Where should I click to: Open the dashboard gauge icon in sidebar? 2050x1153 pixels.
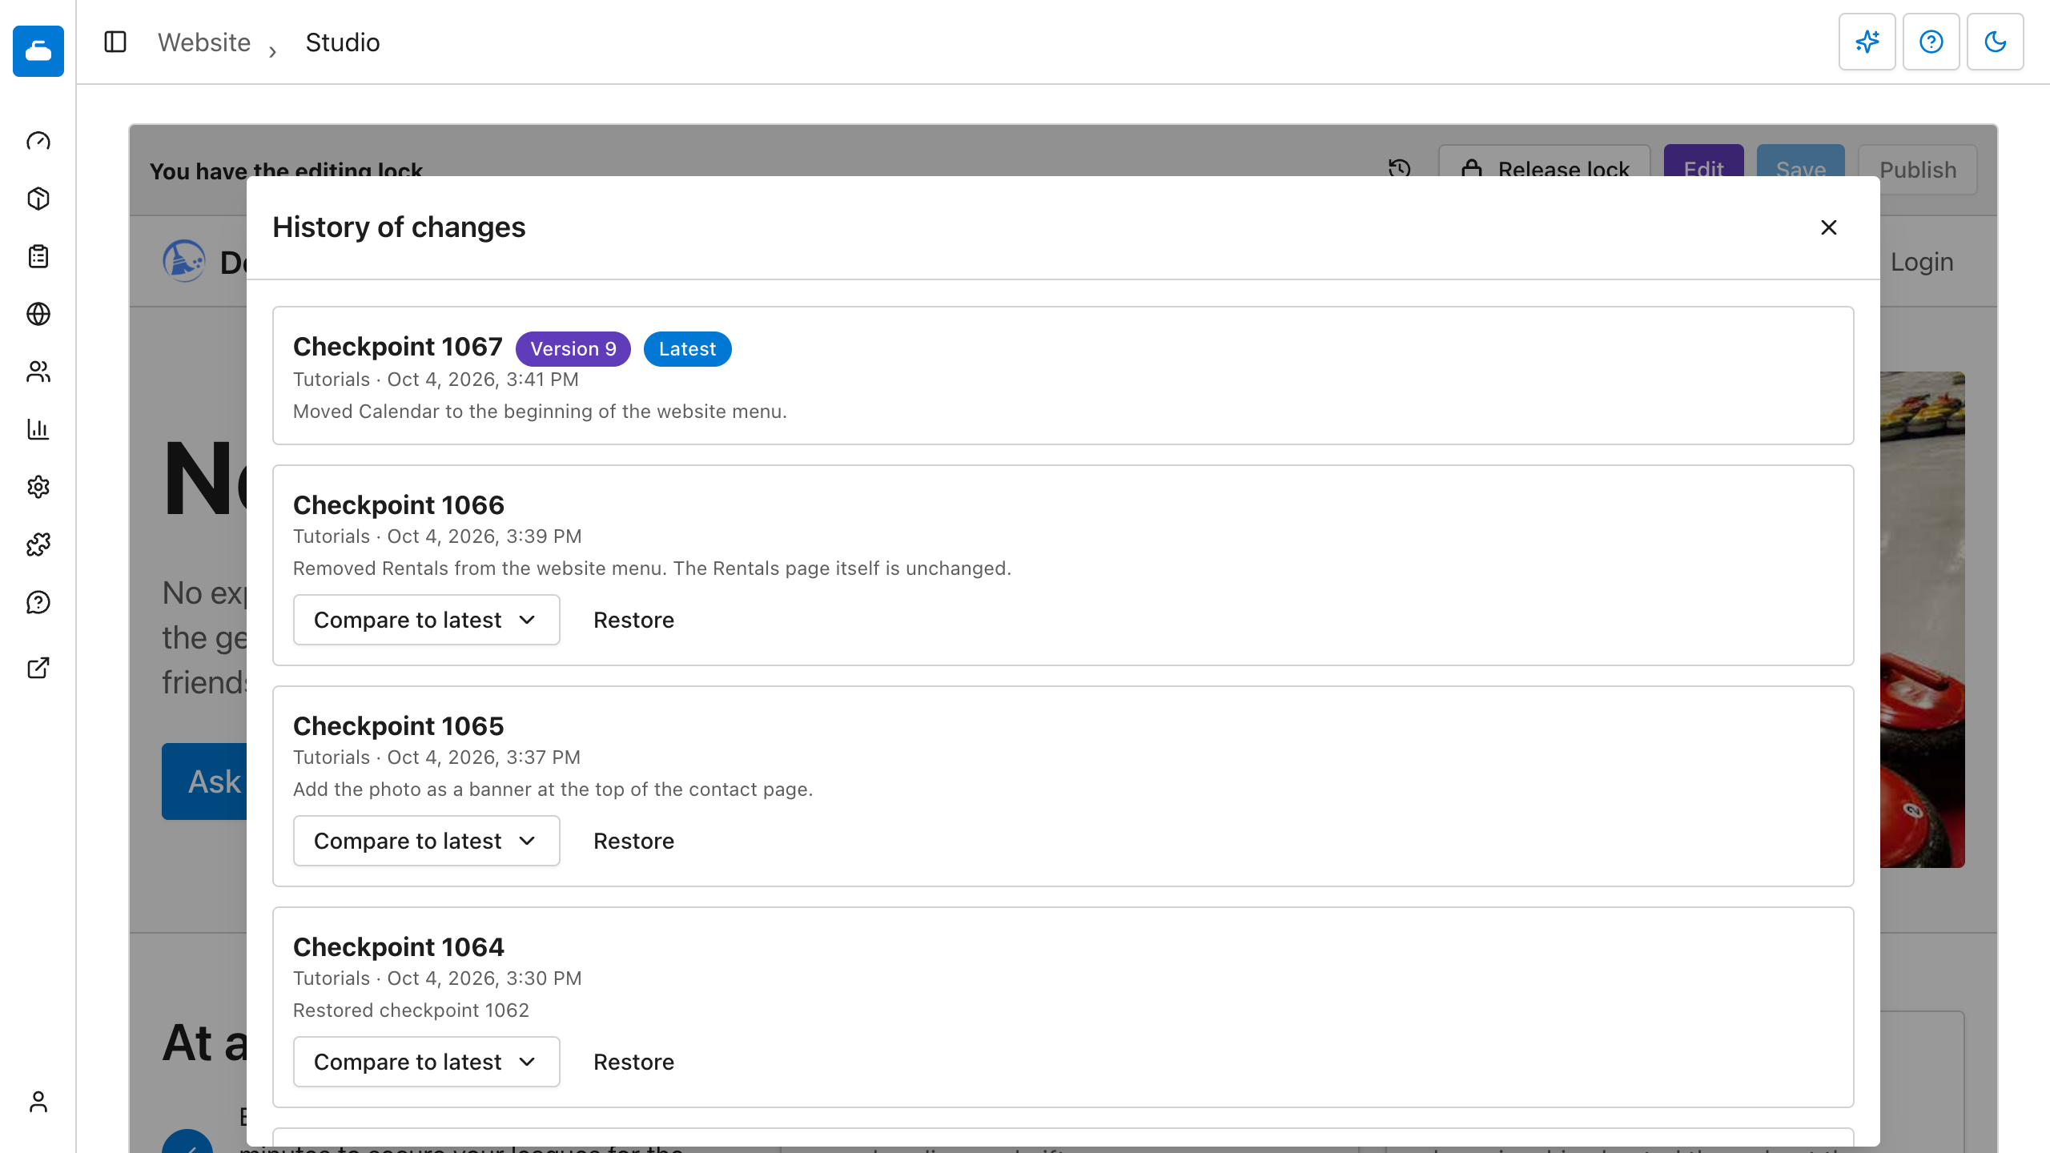pyautogui.click(x=38, y=141)
